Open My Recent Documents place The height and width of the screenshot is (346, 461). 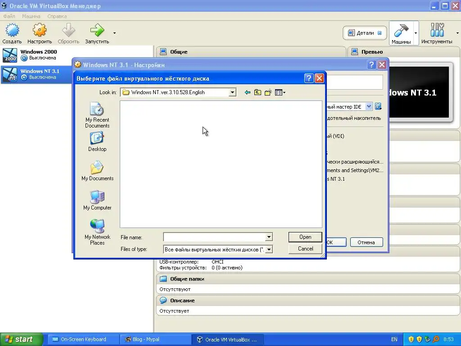97,115
